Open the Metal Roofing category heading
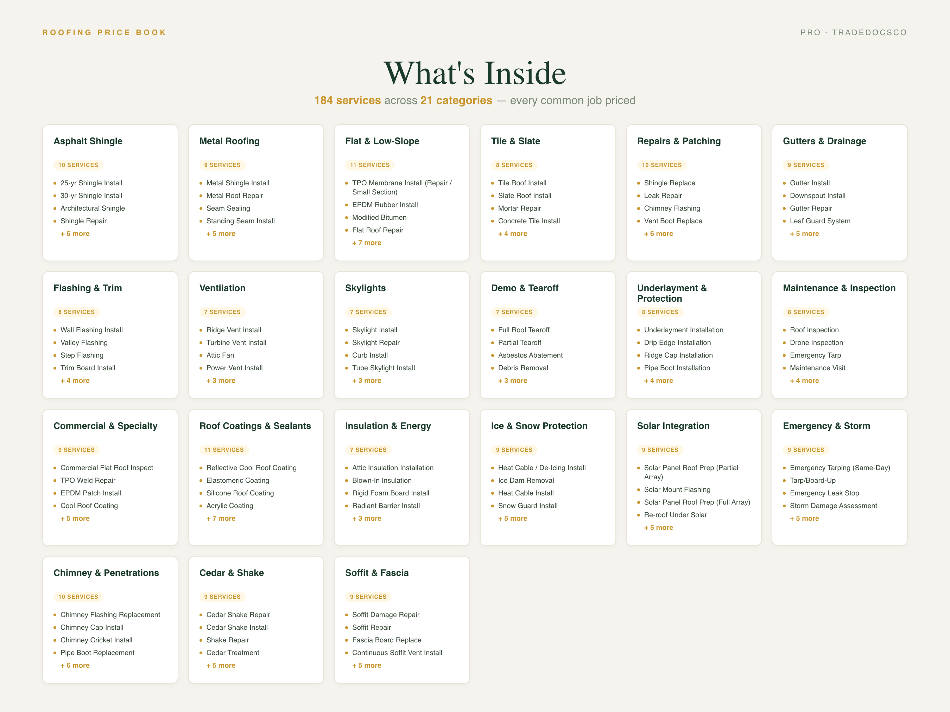The height and width of the screenshot is (712, 950). tap(229, 141)
